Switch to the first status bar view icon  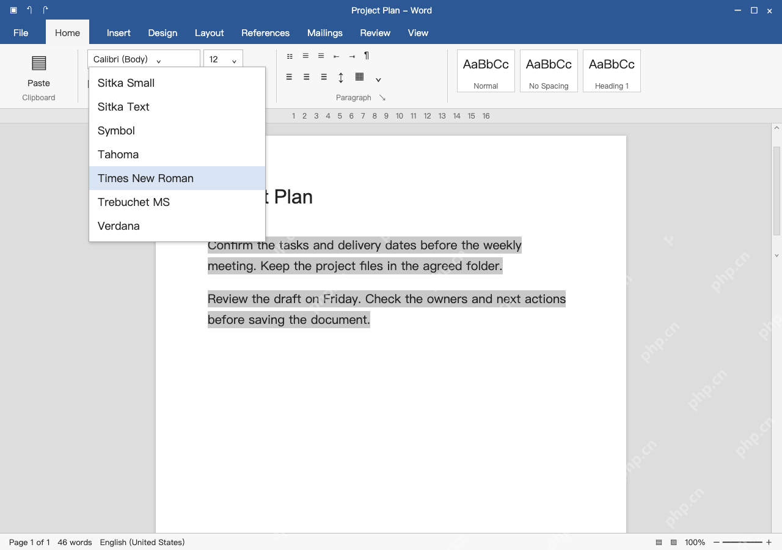(x=659, y=543)
